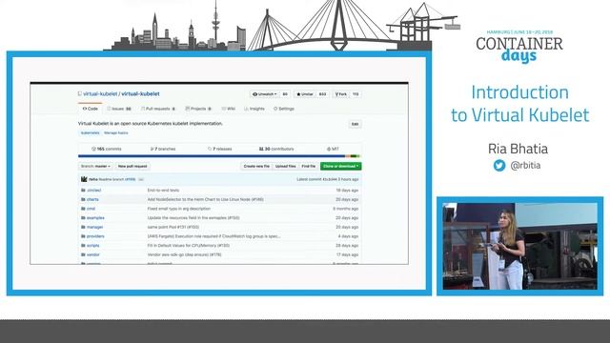
Task: View the 165 commits history
Action: click(106, 149)
